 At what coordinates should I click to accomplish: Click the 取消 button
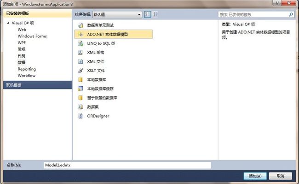pyautogui.click(x=281, y=176)
